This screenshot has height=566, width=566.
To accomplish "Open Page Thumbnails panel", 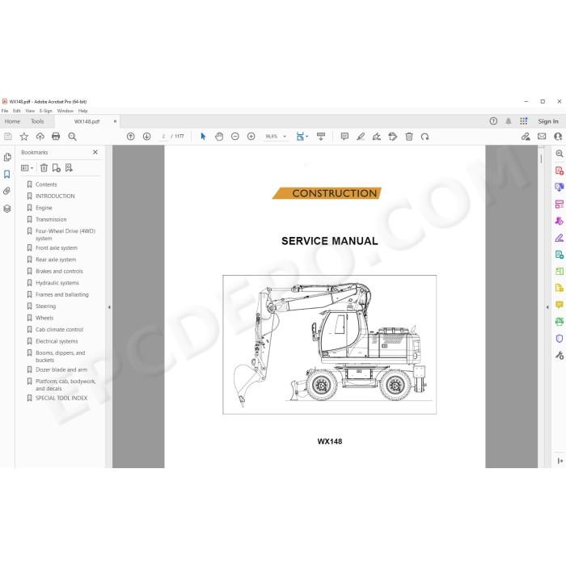I will [7, 158].
